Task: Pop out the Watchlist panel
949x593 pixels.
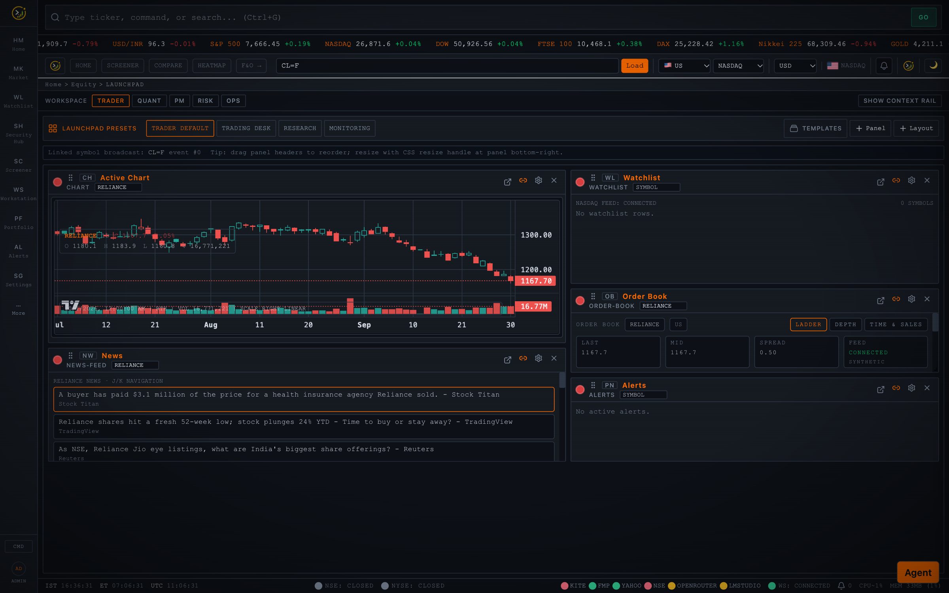Action: point(881,182)
